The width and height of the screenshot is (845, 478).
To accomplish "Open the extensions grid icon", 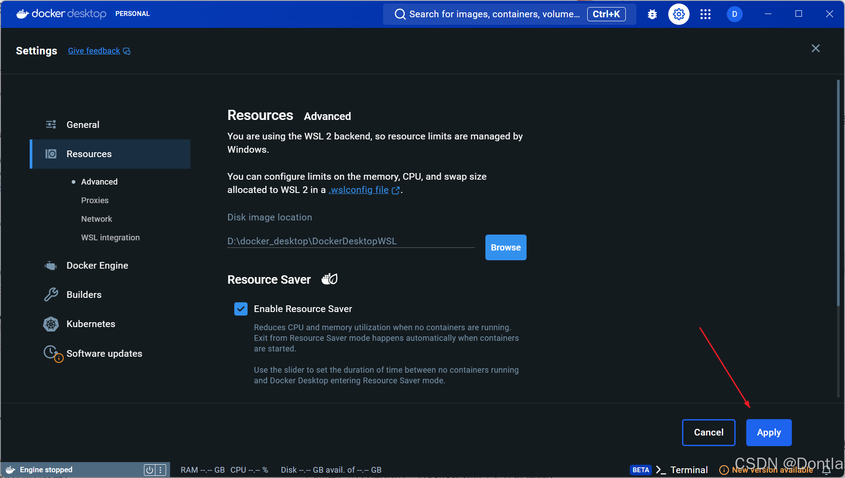I will pos(705,14).
